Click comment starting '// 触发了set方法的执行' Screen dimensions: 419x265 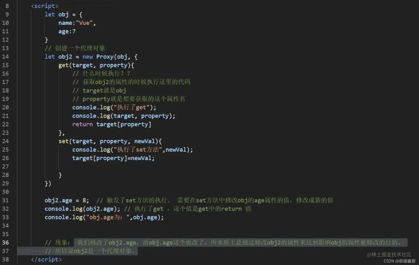[215, 200]
